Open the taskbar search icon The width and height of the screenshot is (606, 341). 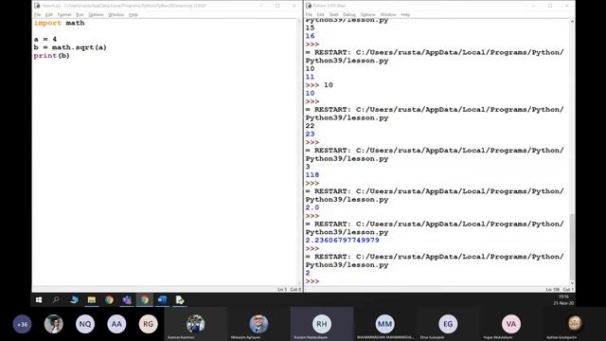(x=56, y=300)
